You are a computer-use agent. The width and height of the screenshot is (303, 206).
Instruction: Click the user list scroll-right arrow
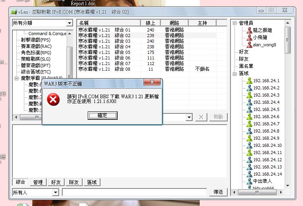(x=281, y=192)
